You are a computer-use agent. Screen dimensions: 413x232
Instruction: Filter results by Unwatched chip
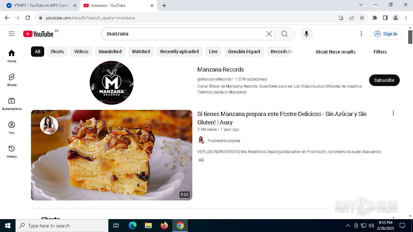point(110,52)
